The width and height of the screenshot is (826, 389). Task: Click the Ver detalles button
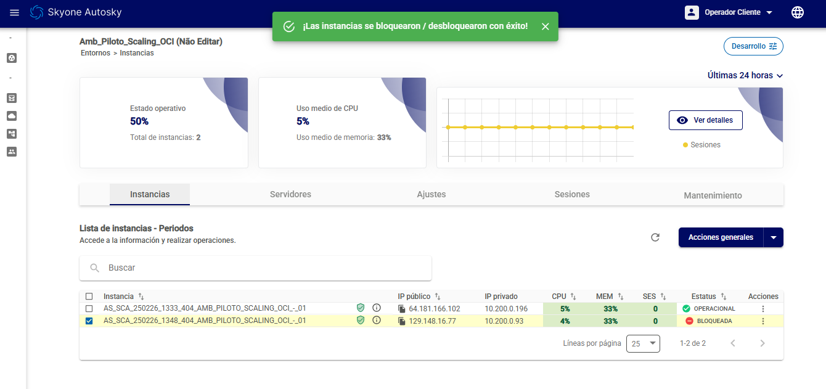(x=705, y=120)
